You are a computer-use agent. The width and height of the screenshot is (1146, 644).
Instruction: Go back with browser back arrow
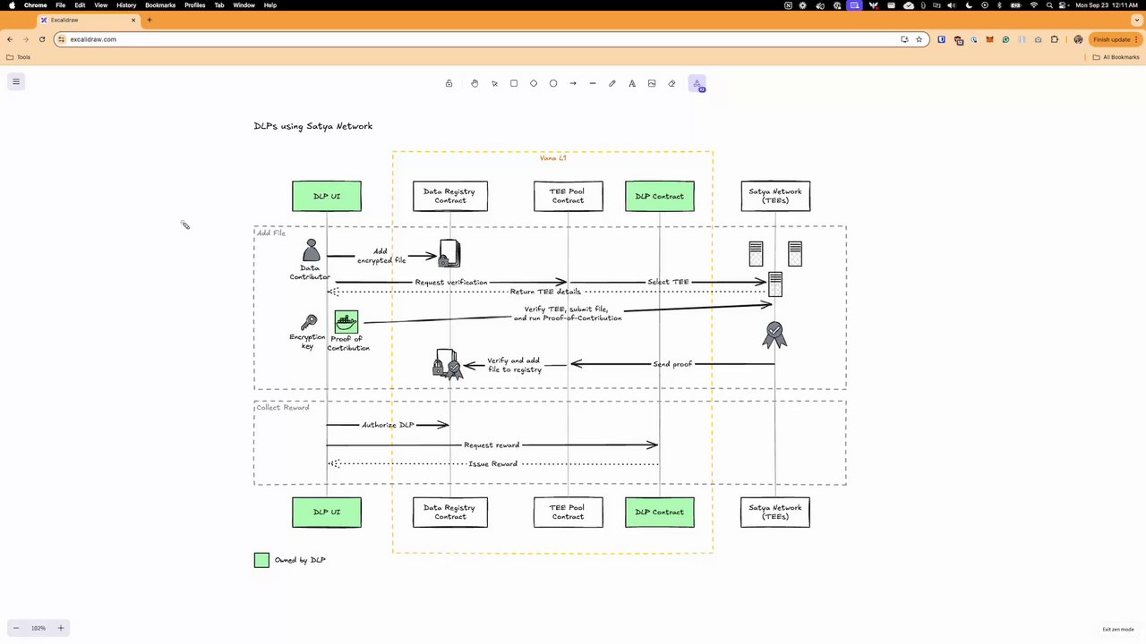(x=10, y=39)
